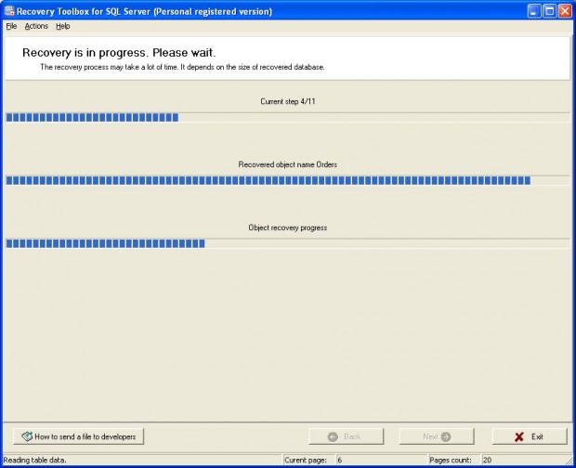The width and height of the screenshot is (576, 468).
Task: Click pages count value 20
Action: coord(487,460)
